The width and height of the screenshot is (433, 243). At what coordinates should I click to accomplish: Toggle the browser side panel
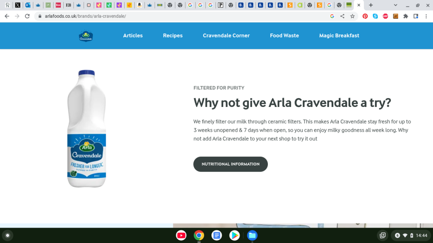point(416,16)
